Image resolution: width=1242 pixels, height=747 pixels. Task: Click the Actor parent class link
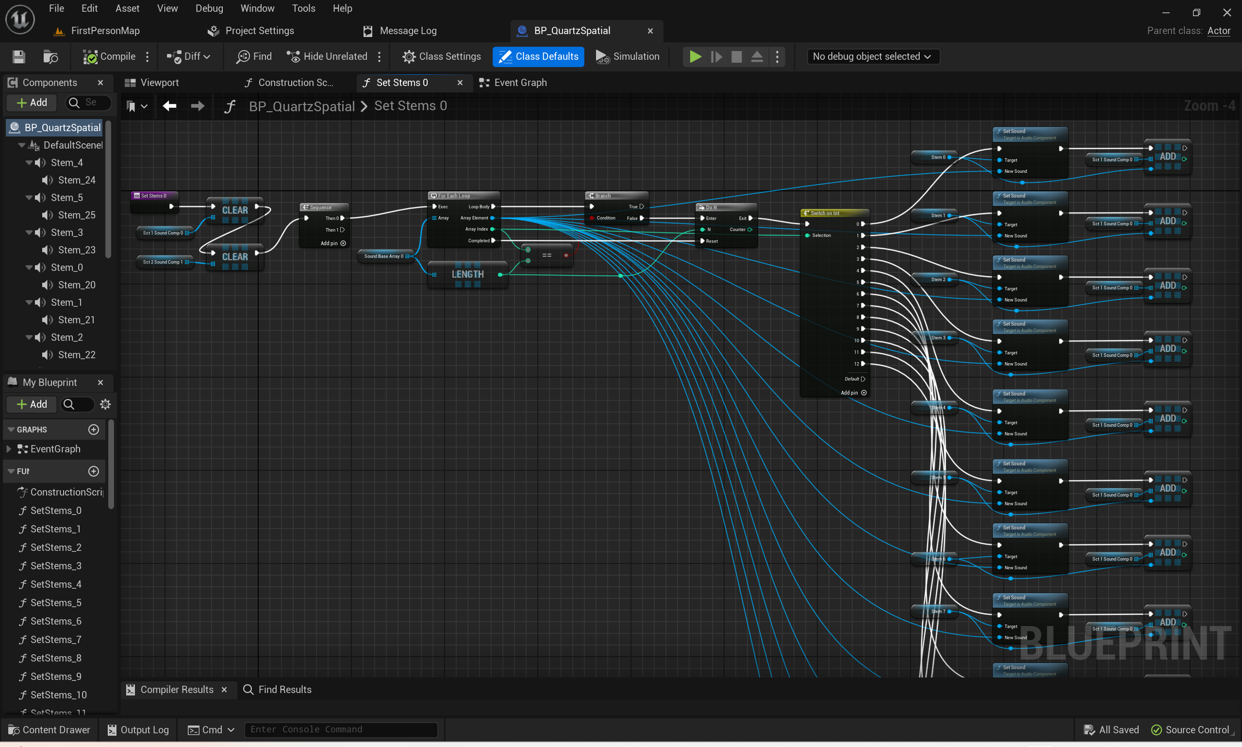click(x=1218, y=31)
